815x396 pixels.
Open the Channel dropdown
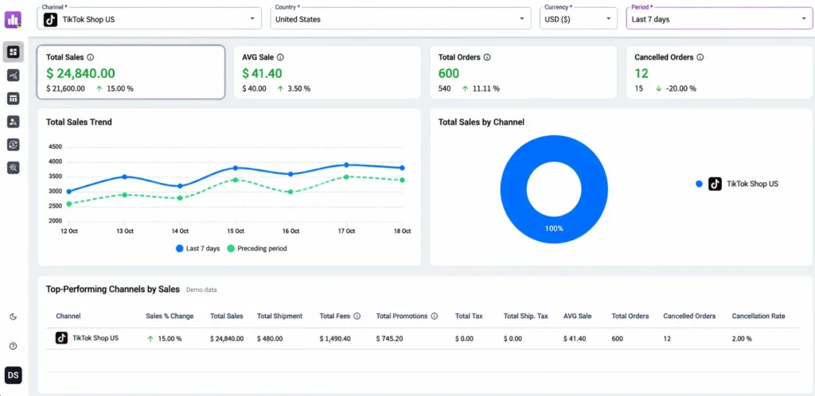(149, 18)
